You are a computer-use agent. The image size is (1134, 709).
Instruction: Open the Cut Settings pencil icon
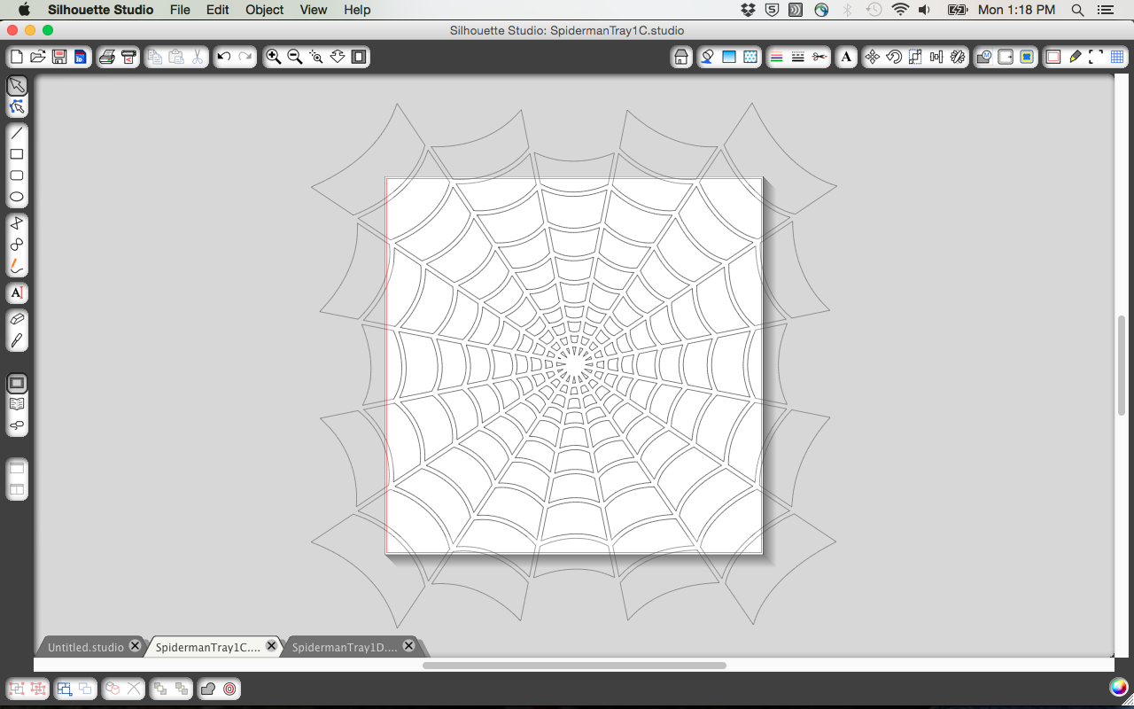tap(1075, 57)
